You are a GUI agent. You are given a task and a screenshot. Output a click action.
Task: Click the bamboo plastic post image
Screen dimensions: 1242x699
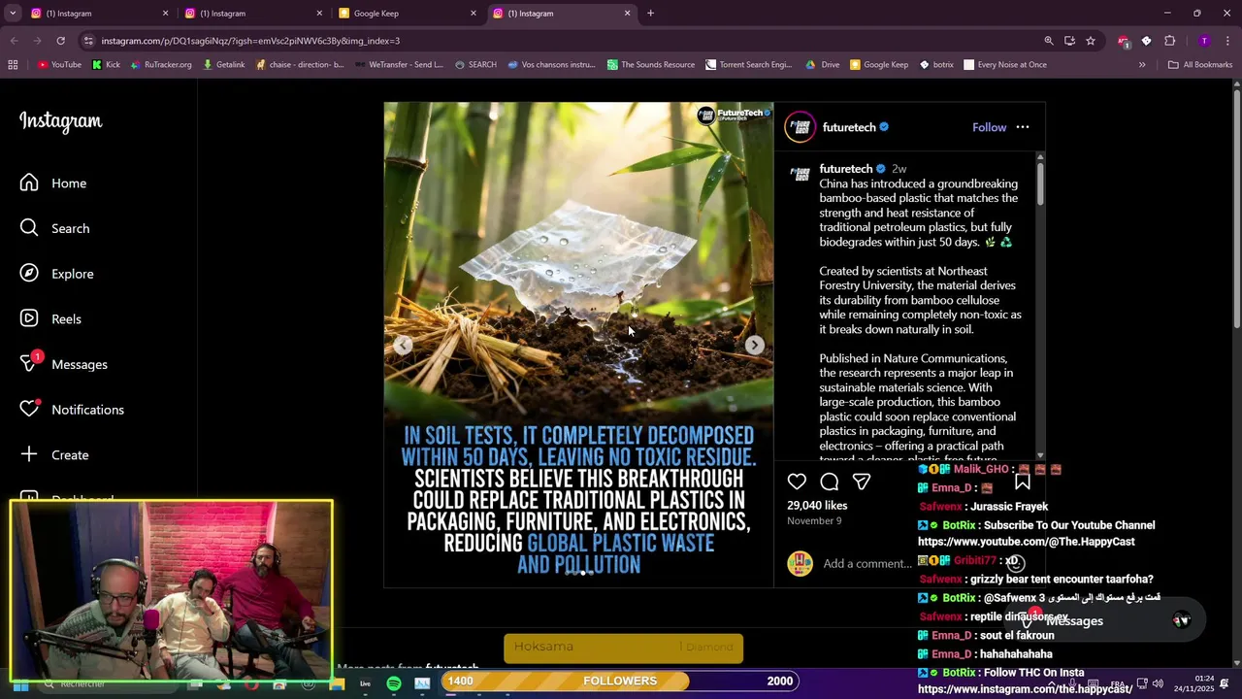tap(578, 345)
